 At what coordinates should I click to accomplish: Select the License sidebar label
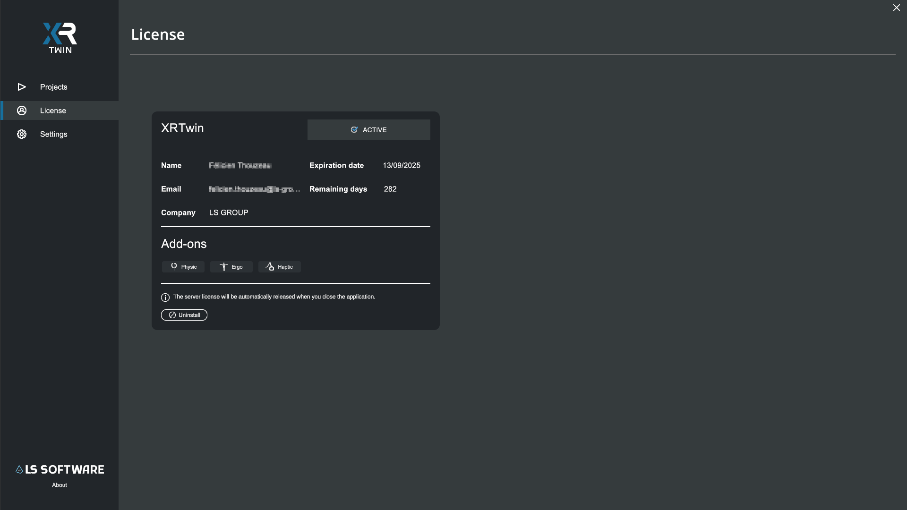click(x=53, y=110)
